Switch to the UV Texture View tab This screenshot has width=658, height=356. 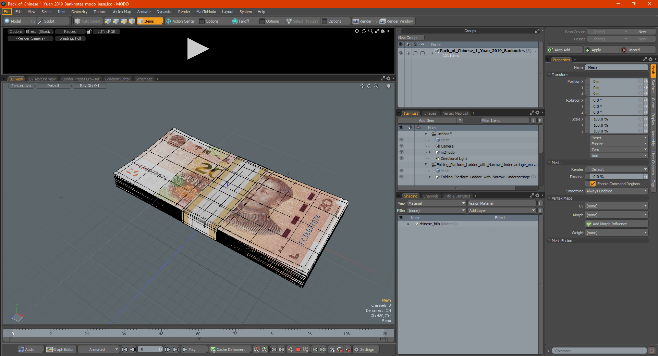(x=42, y=79)
